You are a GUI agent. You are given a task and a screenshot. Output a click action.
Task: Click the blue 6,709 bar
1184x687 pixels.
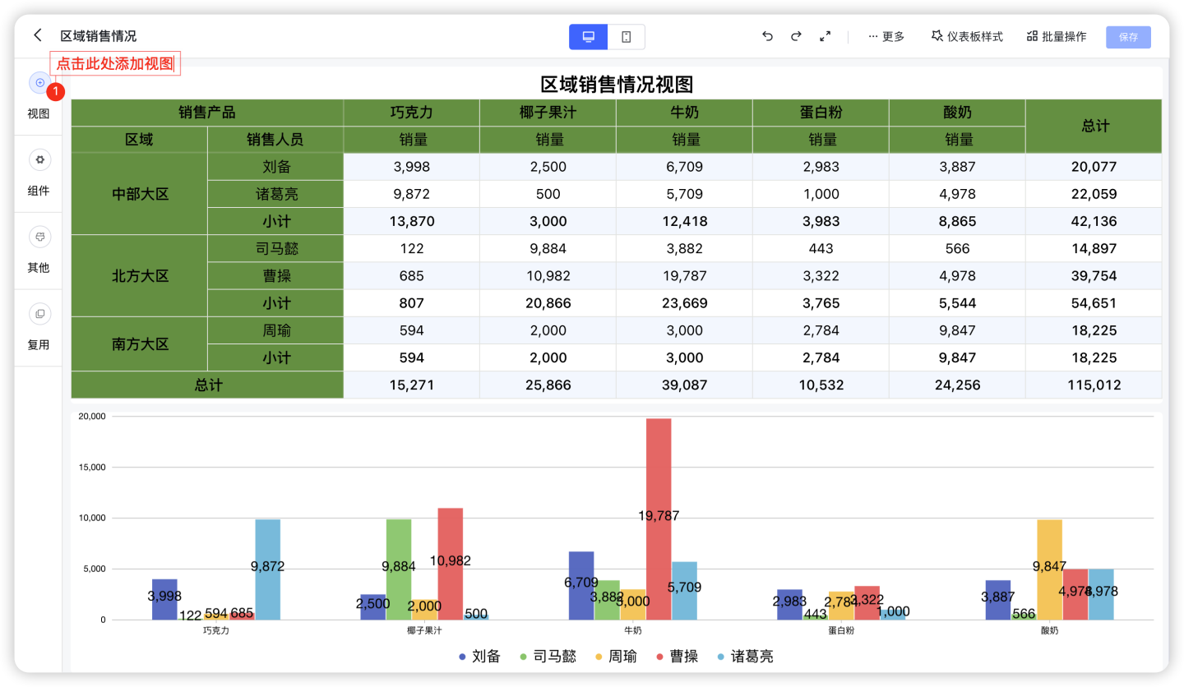pos(581,585)
